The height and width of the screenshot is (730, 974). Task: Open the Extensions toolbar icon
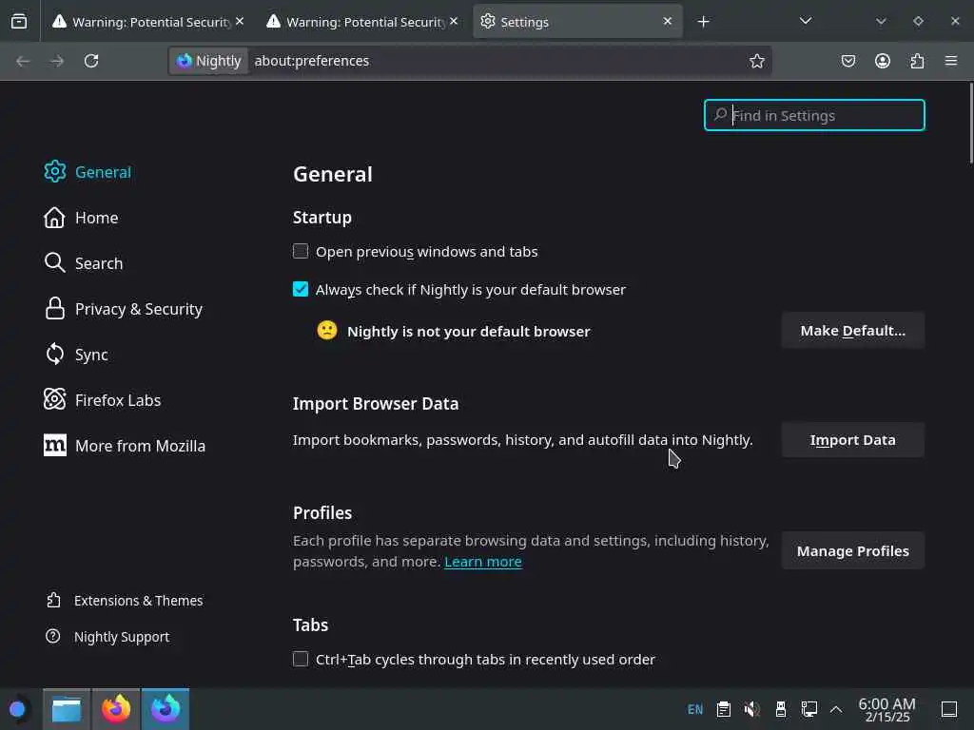tap(917, 61)
